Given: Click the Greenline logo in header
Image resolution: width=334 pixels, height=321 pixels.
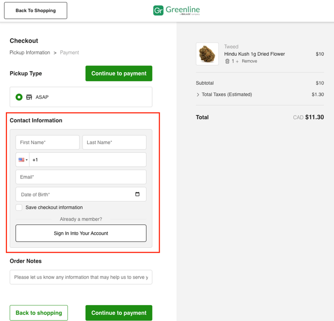Looking at the screenshot, I should point(176,10).
